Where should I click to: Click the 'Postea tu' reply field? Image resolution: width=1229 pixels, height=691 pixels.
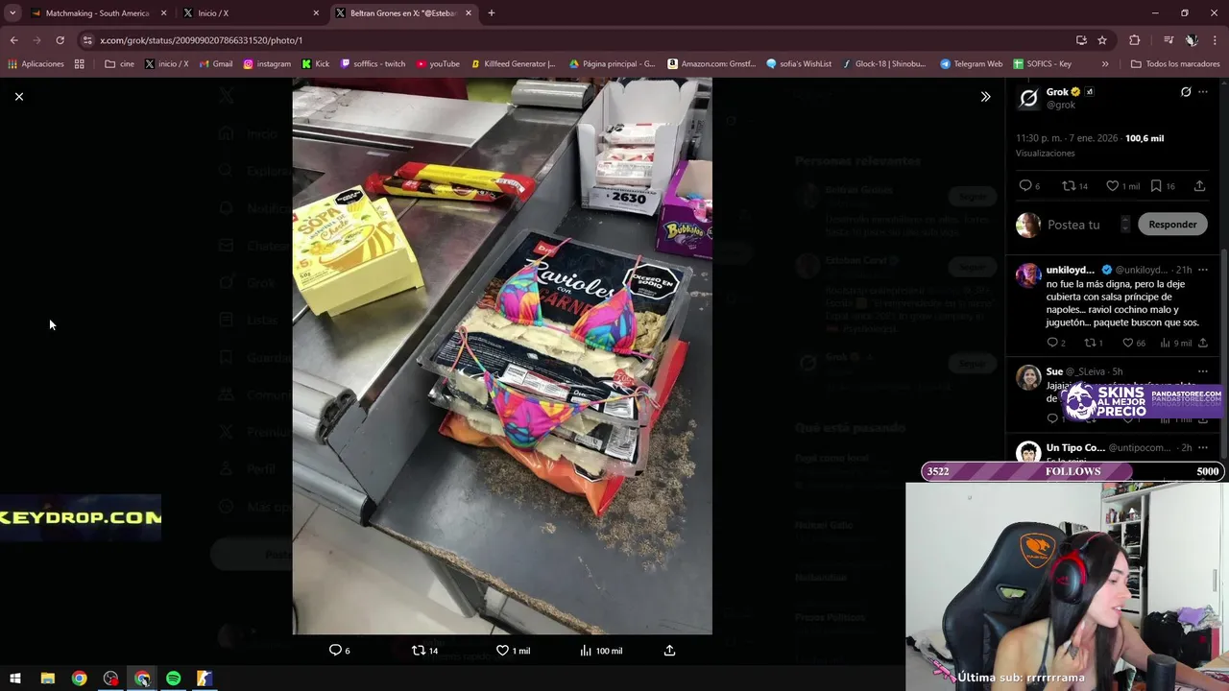pos(1073,225)
